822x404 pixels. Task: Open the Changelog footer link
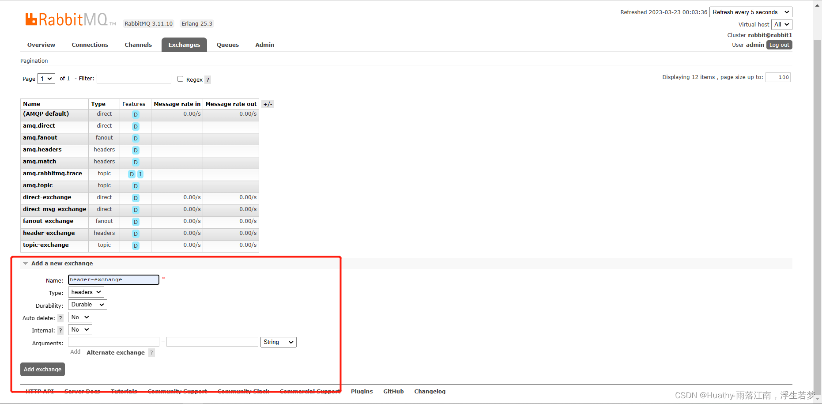[x=430, y=392]
